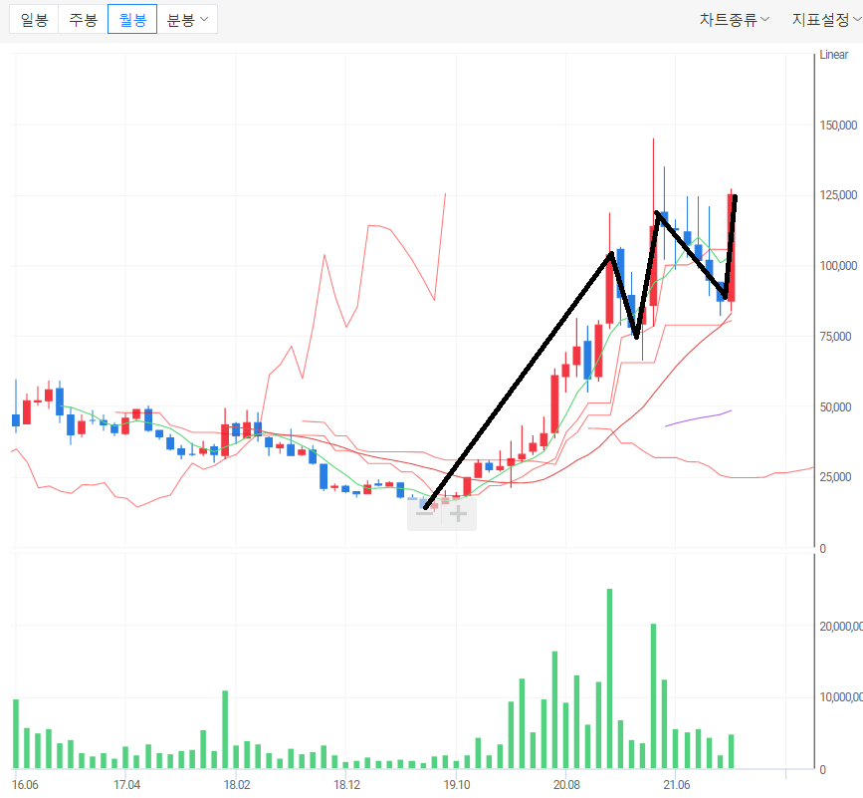Click the tallest green volume bar
Screen dimensions: 863x798
(x=609, y=678)
